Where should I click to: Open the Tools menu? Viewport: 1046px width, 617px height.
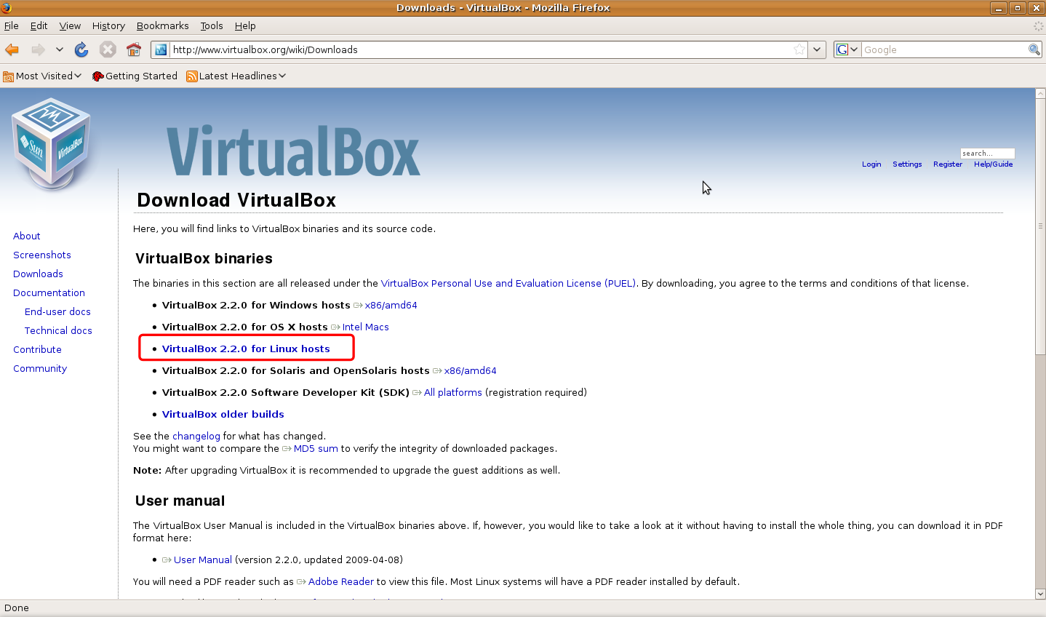[212, 25]
